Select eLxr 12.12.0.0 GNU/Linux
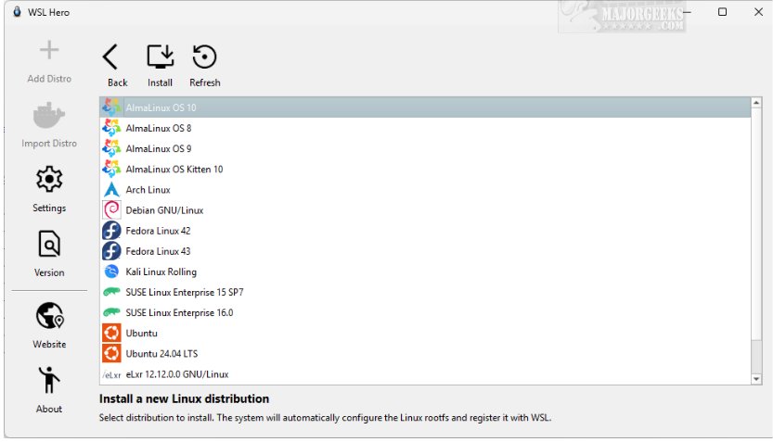773x442 pixels. point(425,374)
